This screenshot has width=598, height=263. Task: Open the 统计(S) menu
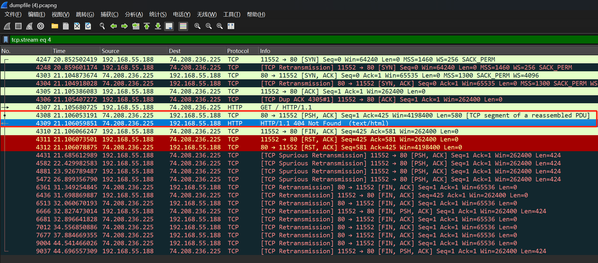(158, 14)
